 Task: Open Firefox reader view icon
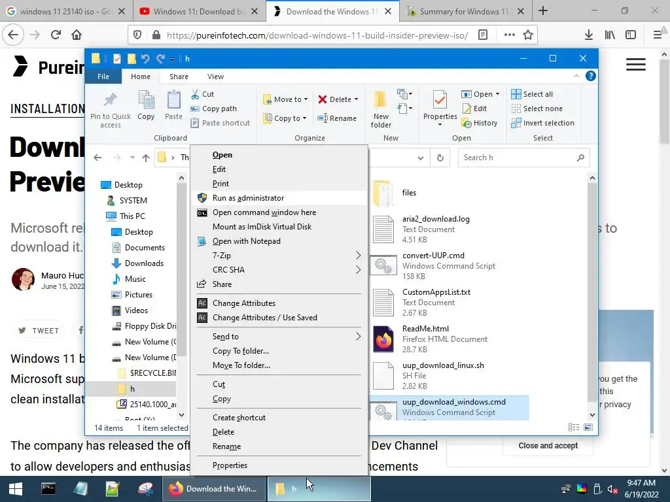point(483,35)
